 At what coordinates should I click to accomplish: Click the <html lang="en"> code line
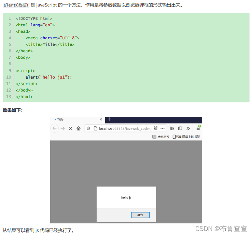click(x=35, y=25)
